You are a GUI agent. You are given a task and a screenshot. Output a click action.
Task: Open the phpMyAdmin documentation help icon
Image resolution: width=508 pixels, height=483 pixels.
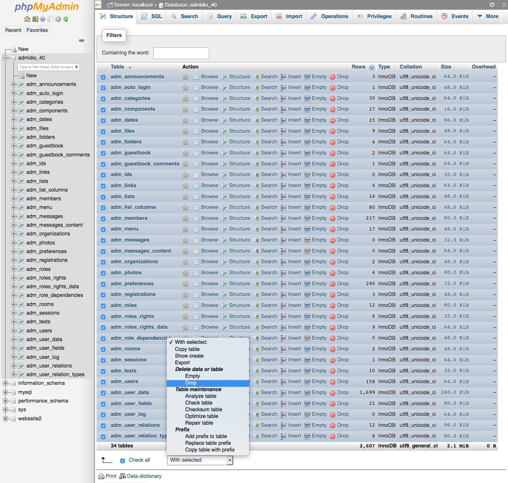43,19
